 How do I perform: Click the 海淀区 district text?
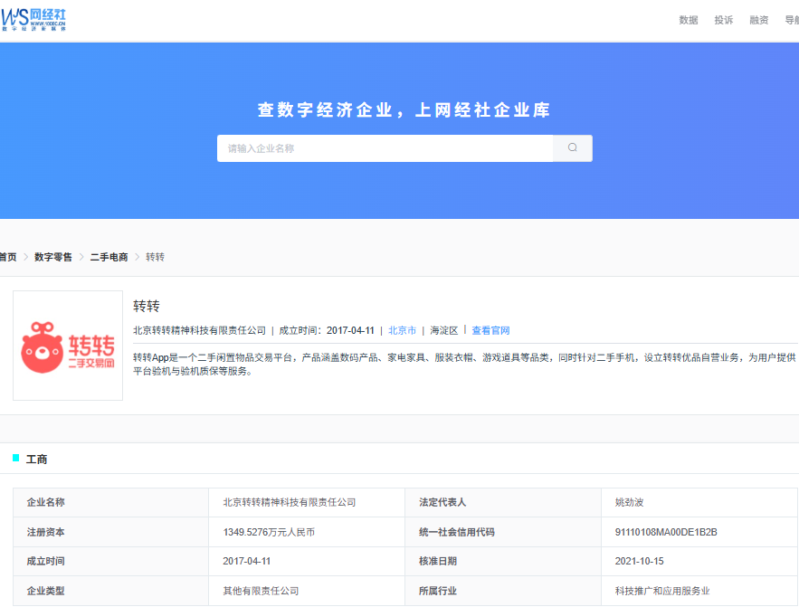443,330
